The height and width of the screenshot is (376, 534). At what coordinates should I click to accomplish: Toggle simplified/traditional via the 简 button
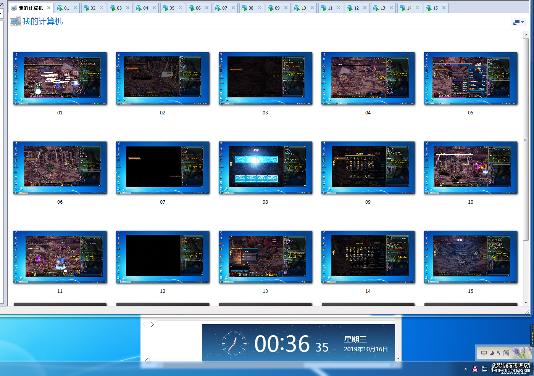click(x=506, y=353)
